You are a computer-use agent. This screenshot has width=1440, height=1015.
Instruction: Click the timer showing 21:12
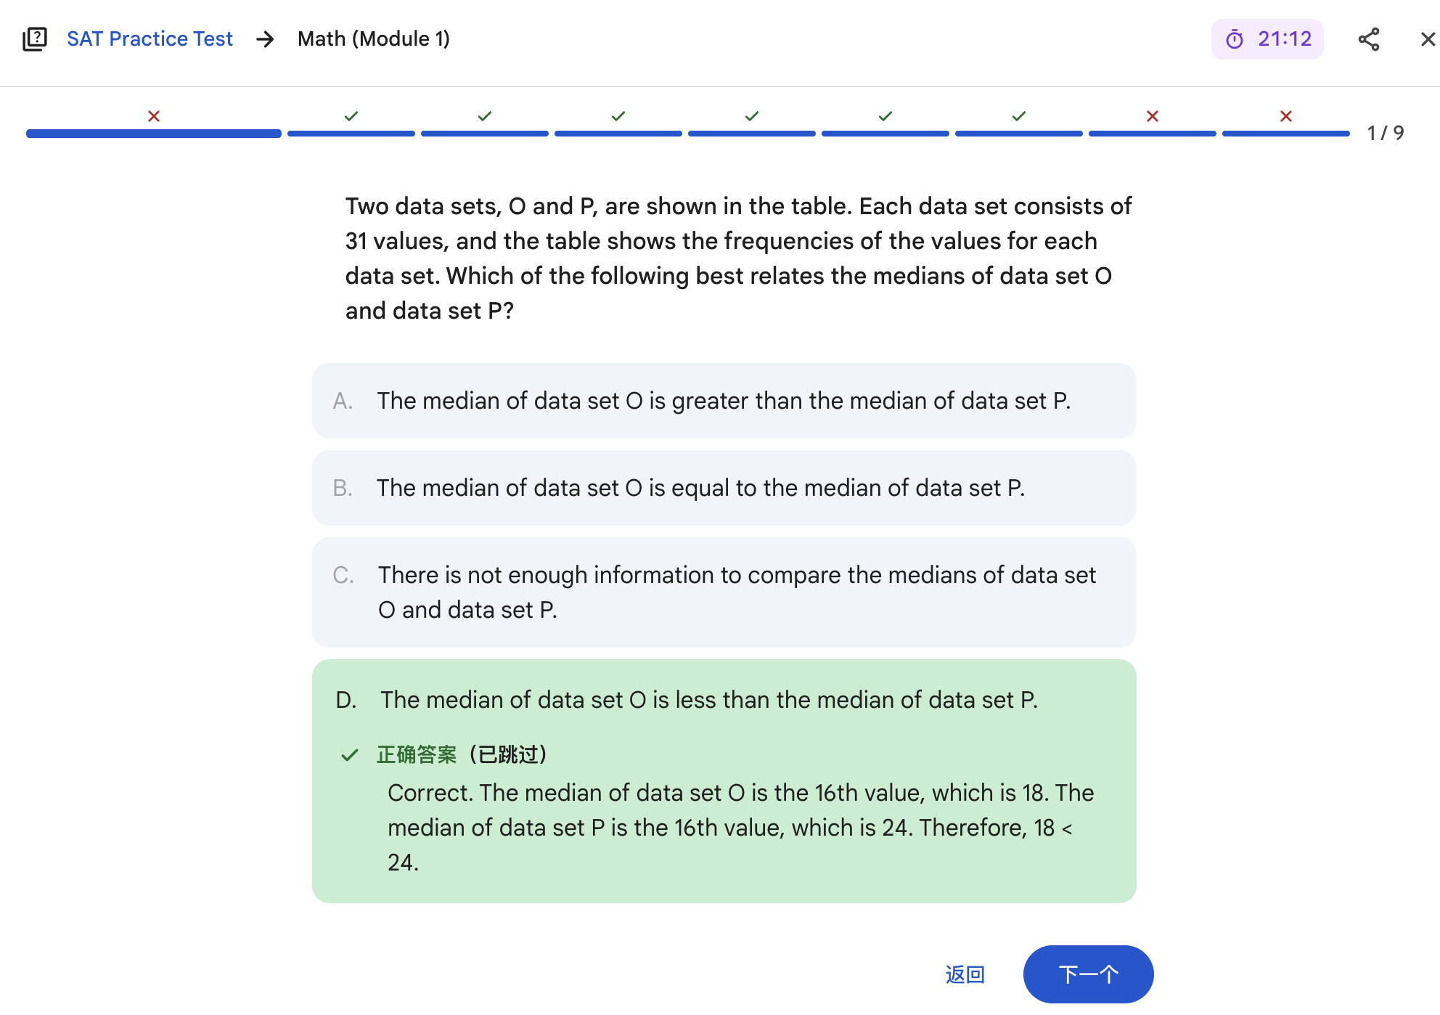point(1267,39)
